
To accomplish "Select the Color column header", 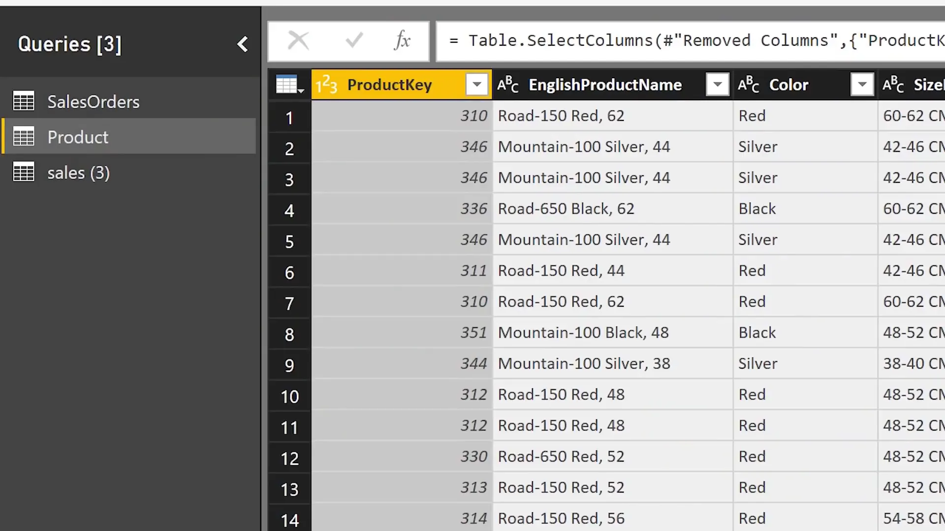I will [x=805, y=85].
